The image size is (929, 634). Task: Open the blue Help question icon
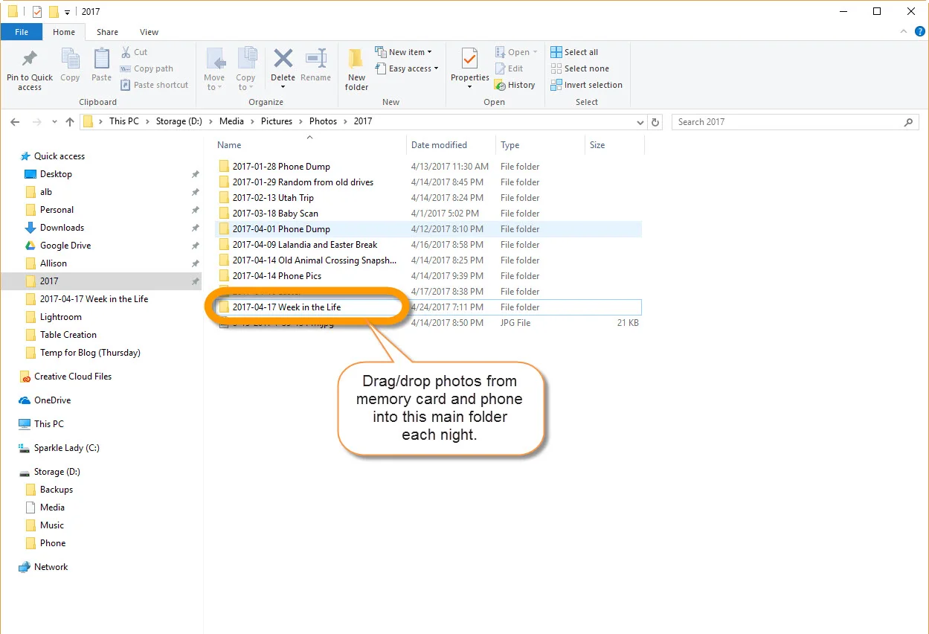920,32
